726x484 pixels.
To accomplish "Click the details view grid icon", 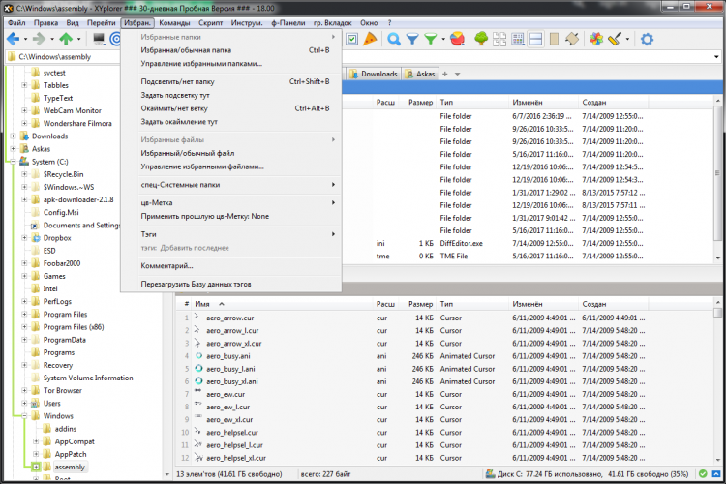I will [518, 40].
